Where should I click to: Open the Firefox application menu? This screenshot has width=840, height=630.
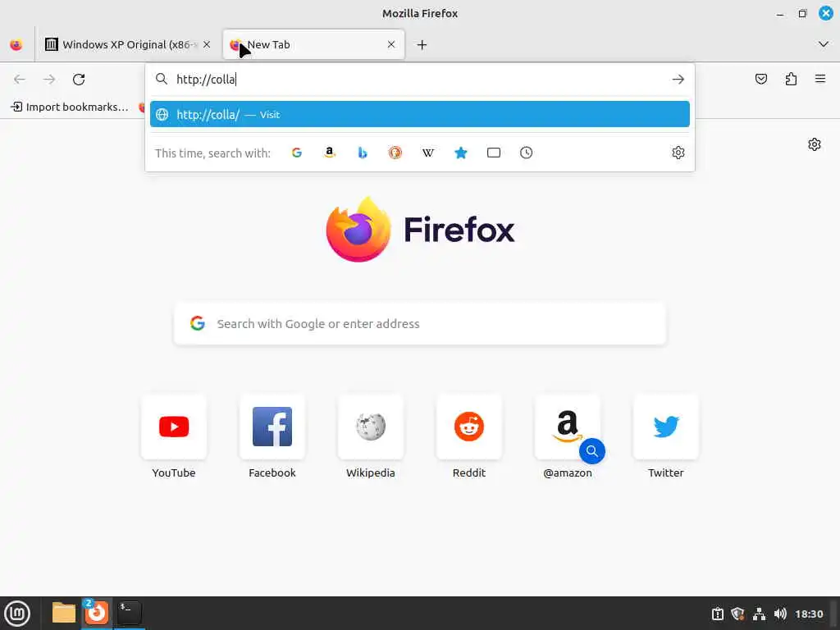click(x=820, y=80)
